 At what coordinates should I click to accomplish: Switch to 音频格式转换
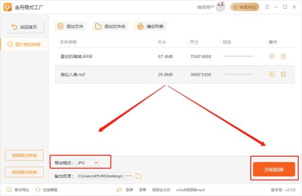pos(25,172)
